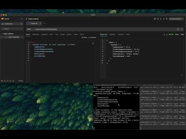Open the Script tab
Viewport: 186px width, 139px height.
coord(63,34)
